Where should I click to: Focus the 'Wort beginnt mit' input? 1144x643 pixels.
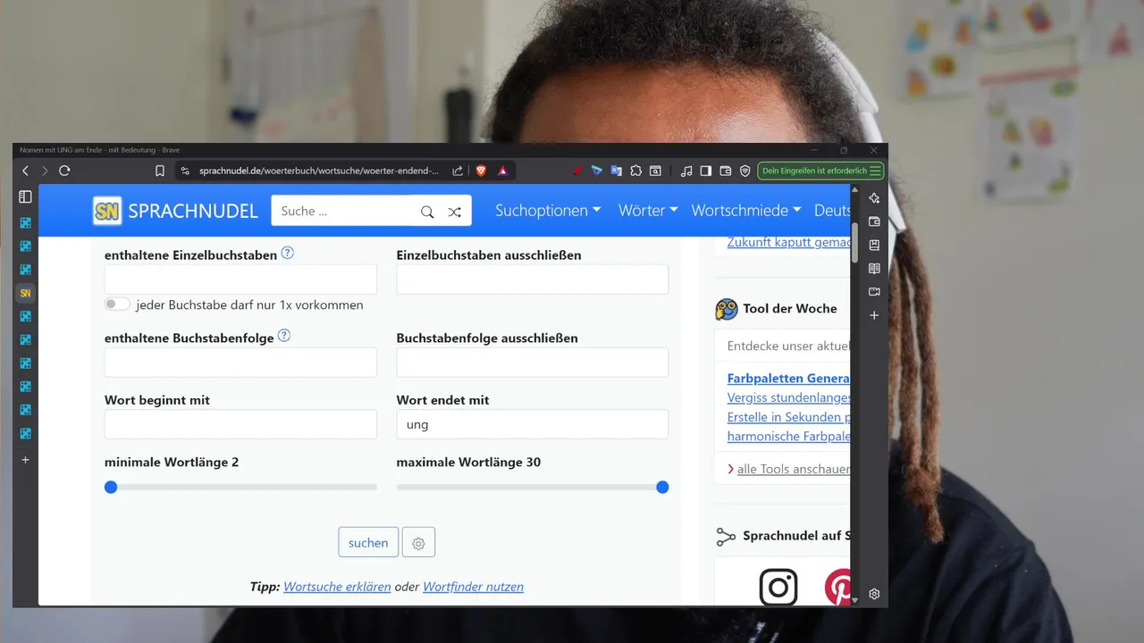point(240,424)
